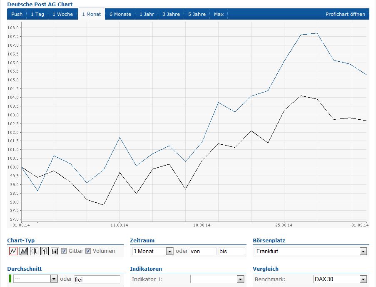
Task: Open the Benchmark DAX 30 dropdown
Action: pyautogui.click(x=340, y=279)
